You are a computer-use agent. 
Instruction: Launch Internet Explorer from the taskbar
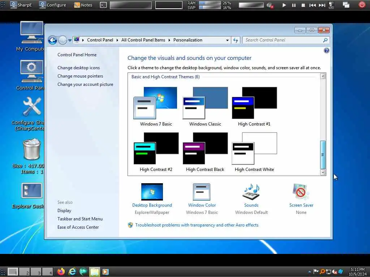[72, 272]
